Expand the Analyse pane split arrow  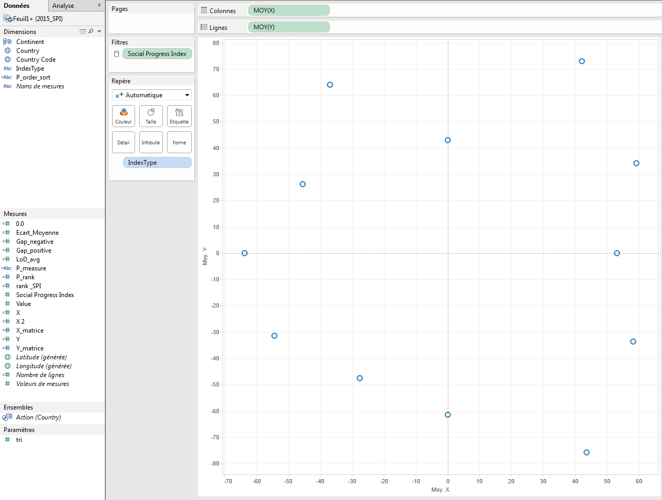tap(99, 5)
